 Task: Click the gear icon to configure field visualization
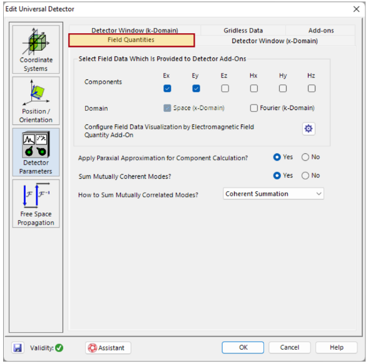tap(309, 129)
